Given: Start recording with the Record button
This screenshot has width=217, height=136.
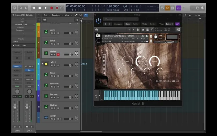Looking at the screenshot, I should pos(52,8).
